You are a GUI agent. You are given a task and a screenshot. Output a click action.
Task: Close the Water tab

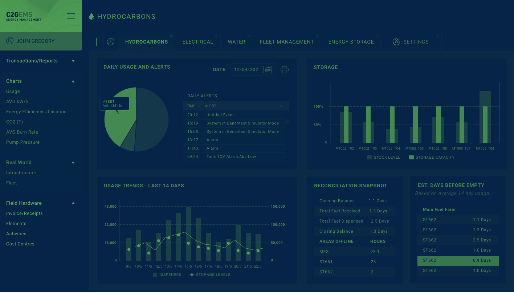click(x=249, y=36)
